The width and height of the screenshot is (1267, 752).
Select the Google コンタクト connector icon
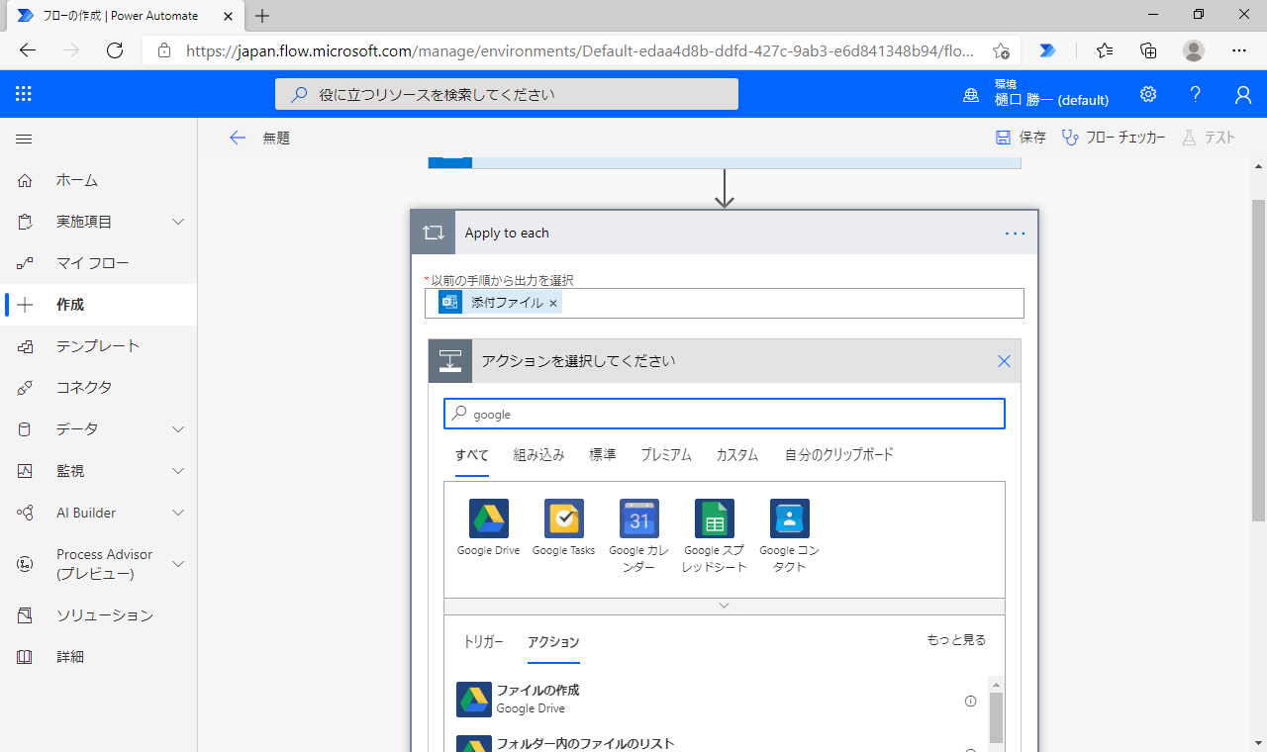(790, 518)
